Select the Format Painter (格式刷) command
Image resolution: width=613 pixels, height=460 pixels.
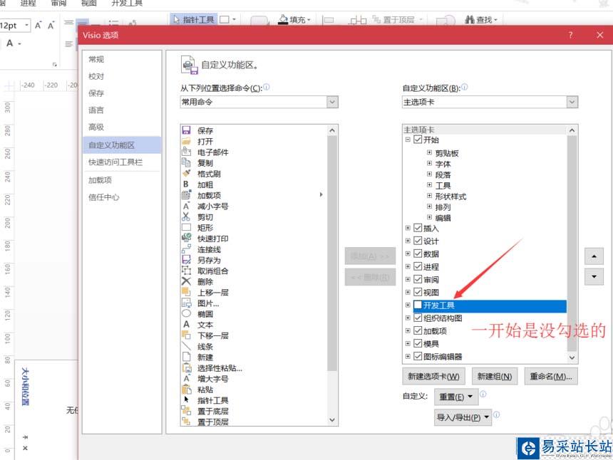(x=209, y=174)
